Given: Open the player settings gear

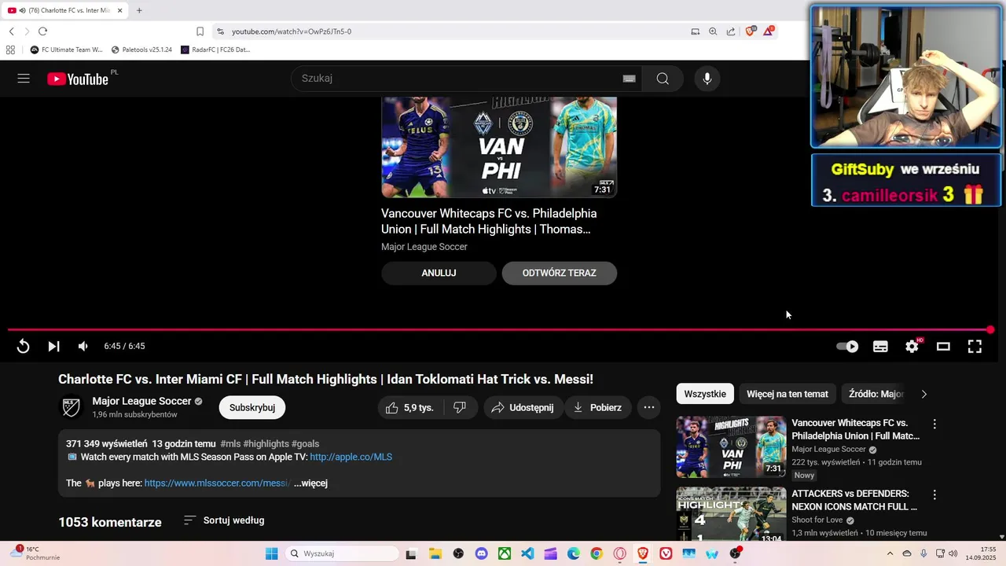Looking at the screenshot, I should point(912,346).
